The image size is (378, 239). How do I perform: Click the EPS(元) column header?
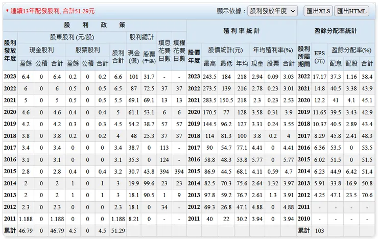[319, 57]
